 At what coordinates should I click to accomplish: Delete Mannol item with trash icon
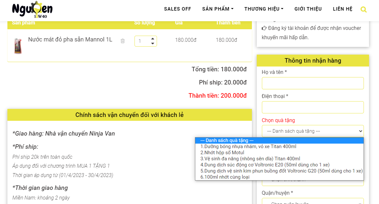[123, 41]
